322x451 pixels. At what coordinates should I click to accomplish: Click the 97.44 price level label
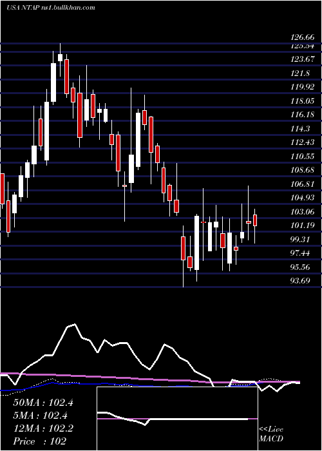pos(301,253)
